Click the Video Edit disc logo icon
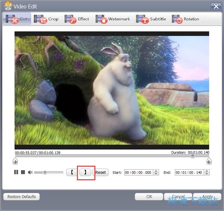 point(8,6)
